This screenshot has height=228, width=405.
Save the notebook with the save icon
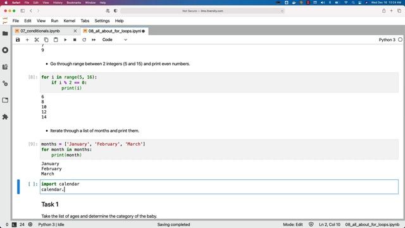pyautogui.click(x=18, y=40)
